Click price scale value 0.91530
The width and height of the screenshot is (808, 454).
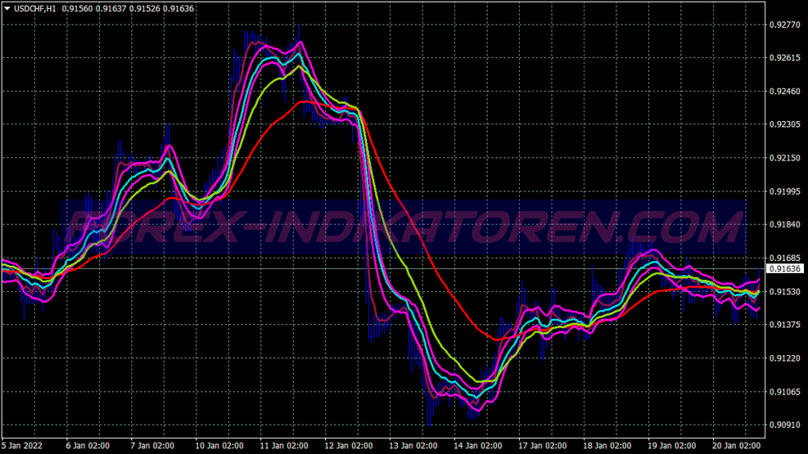tap(785, 292)
